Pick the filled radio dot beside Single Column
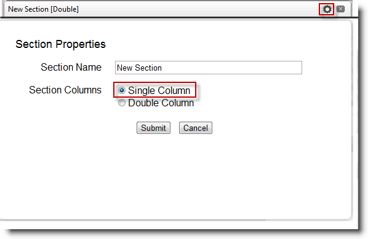 (122, 90)
